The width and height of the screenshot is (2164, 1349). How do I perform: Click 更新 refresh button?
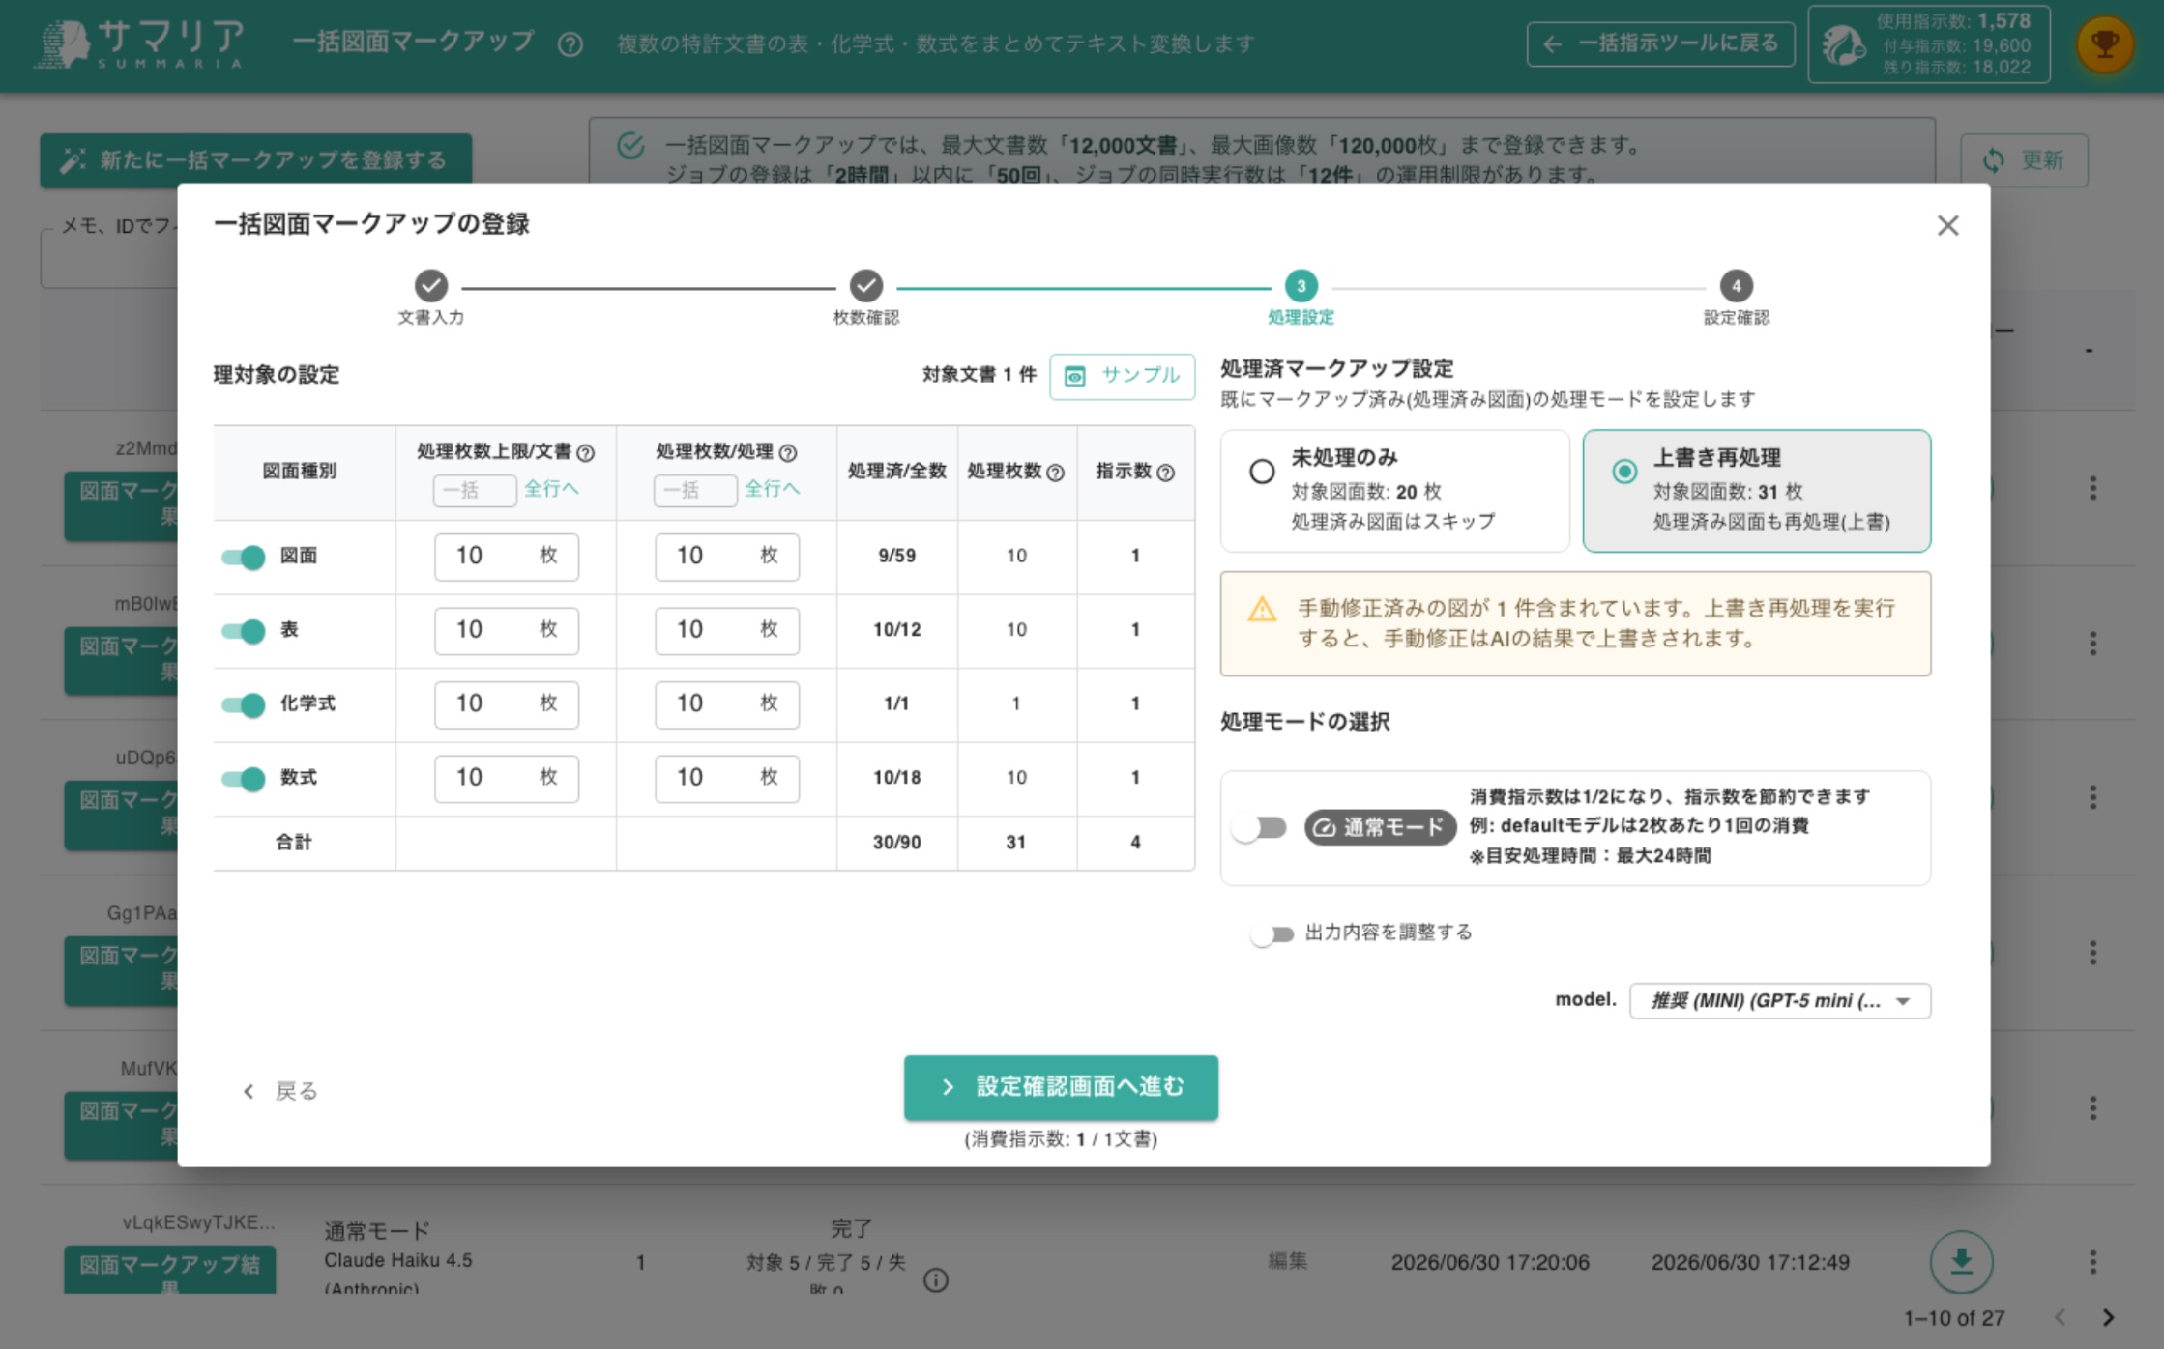pyautogui.click(x=2024, y=159)
